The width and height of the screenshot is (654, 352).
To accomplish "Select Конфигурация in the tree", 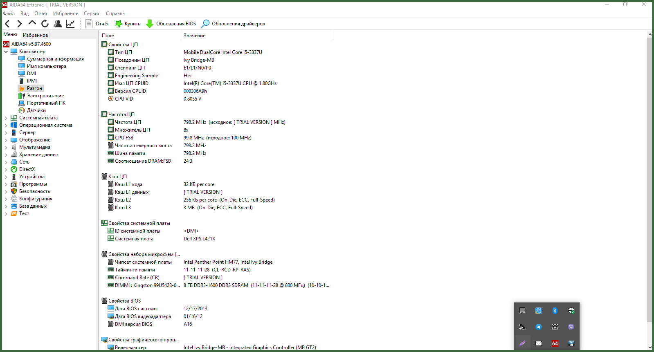I will pyautogui.click(x=36, y=199).
